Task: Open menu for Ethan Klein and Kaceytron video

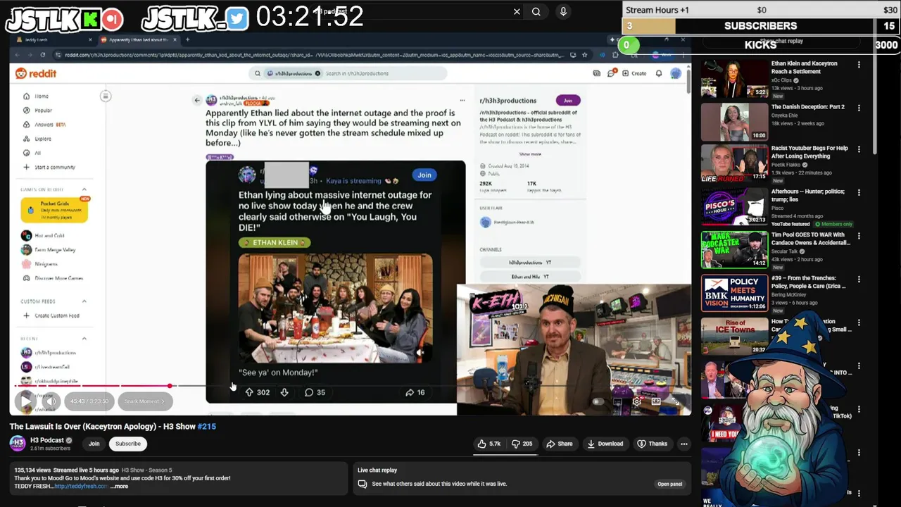Action: point(859,65)
